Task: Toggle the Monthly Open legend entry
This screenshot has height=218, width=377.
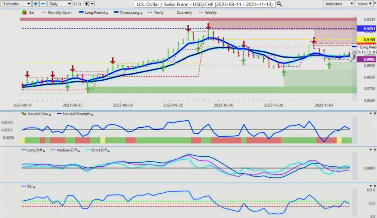Action: click(57, 12)
